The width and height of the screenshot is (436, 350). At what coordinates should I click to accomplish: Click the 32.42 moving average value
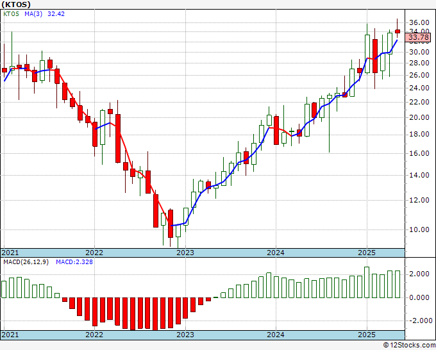[x=56, y=13]
